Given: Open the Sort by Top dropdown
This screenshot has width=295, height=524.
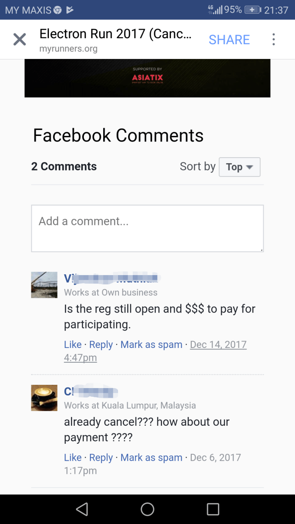Looking at the screenshot, I should click(240, 167).
